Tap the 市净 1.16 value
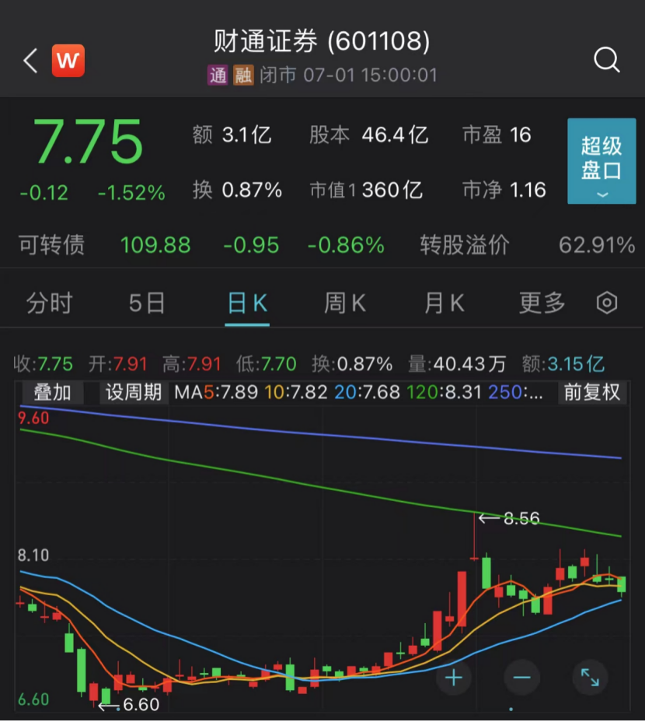The width and height of the screenshot is (645, 722). pyautogui.click(x=504, y=190)
